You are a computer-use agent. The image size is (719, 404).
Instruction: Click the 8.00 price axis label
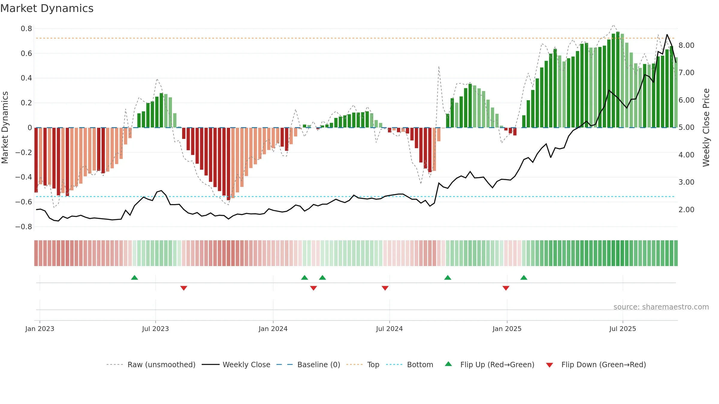686,45
